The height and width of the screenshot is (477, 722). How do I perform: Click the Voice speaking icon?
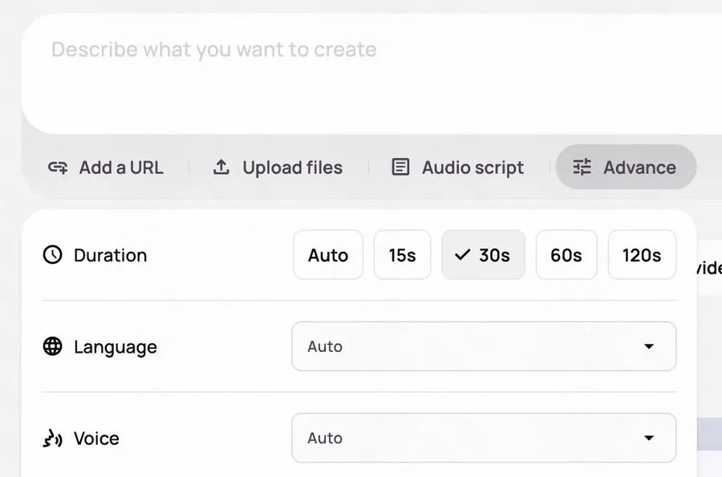point(52,439)
